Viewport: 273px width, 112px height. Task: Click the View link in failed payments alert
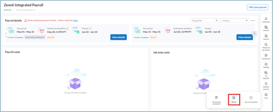pyautogui.click(x=75, y=20)
